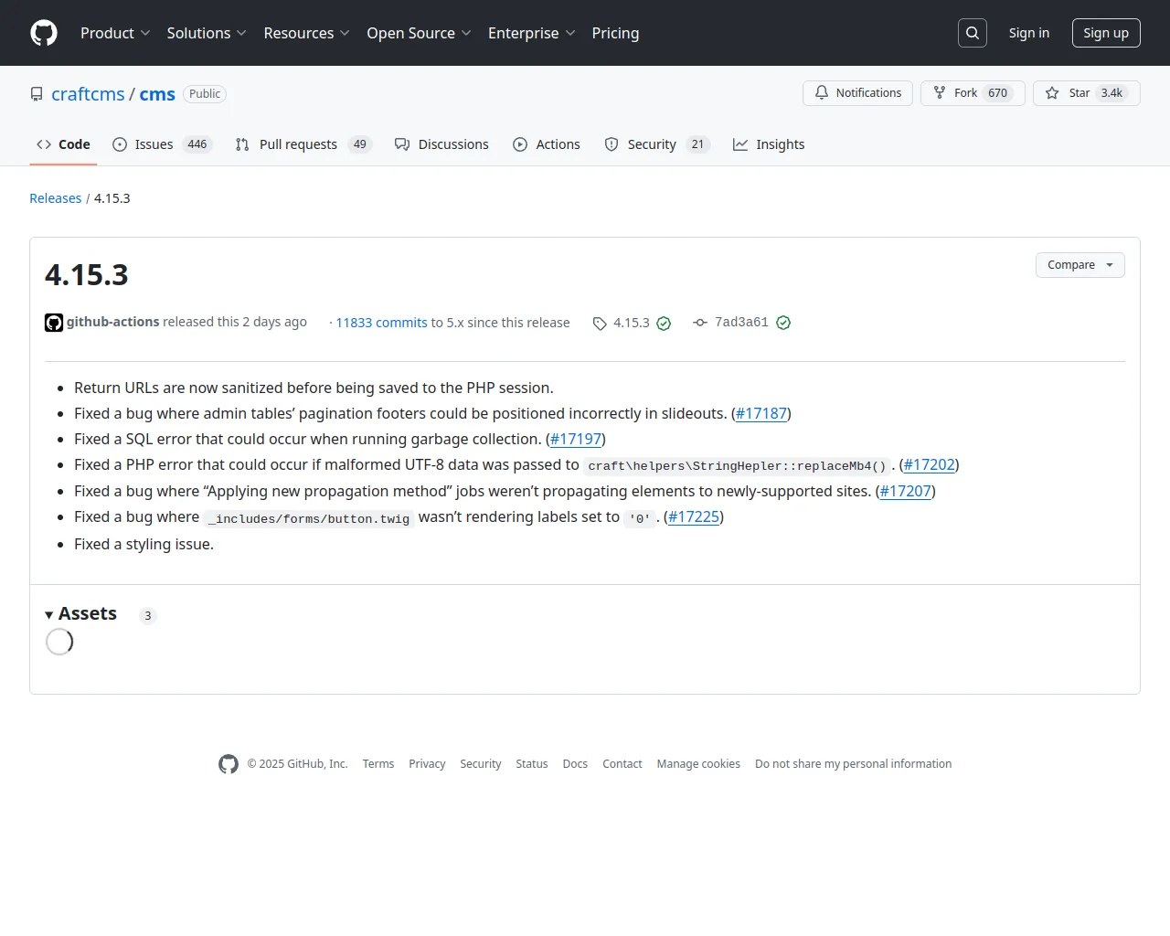The image size is (1170, 936).
Task: Open the Terms footer link
Action: pos(378,764)
